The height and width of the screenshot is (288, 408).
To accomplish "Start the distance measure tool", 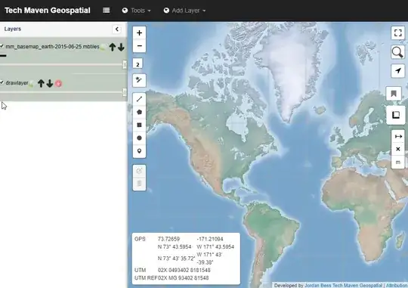I will (398, 136).
